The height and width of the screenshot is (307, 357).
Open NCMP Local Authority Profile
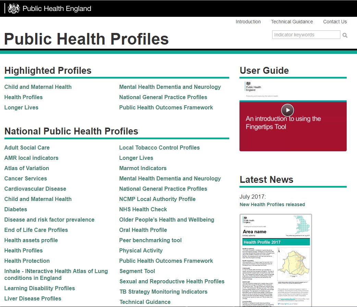[157, 199]
